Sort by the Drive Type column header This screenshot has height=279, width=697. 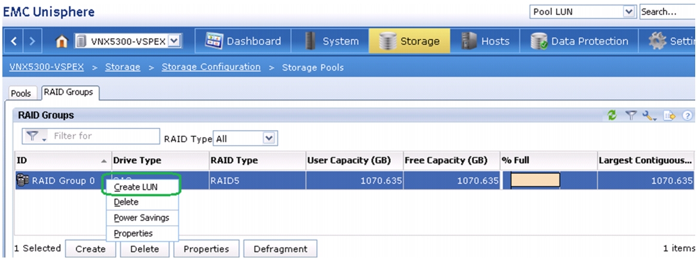tap(160, 160)
